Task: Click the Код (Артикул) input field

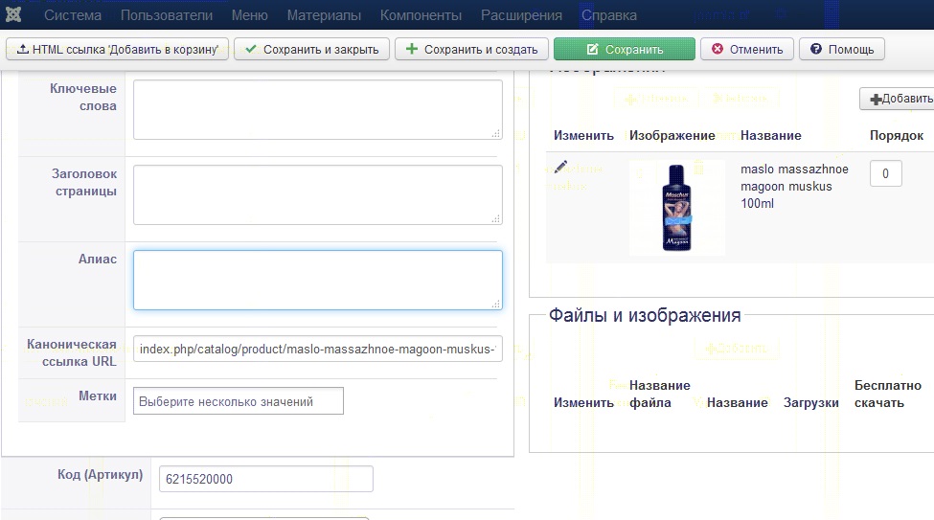Action: [x=262, y=479]
